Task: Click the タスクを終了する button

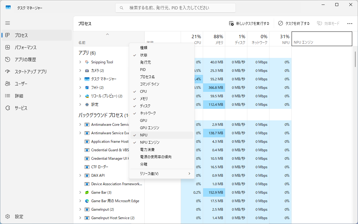Action: tap(294, 24)
